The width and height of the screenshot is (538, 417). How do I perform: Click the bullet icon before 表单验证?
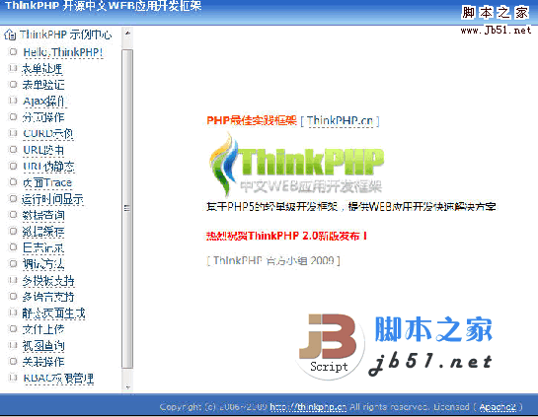[13, 85]
